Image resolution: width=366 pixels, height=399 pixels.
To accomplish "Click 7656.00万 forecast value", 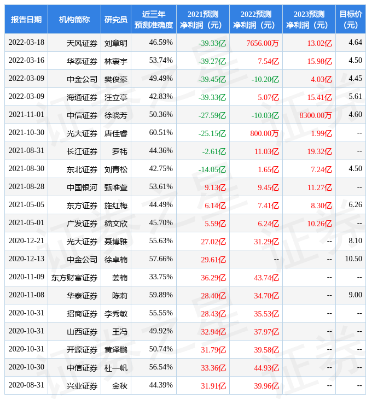I will point(263,43).
